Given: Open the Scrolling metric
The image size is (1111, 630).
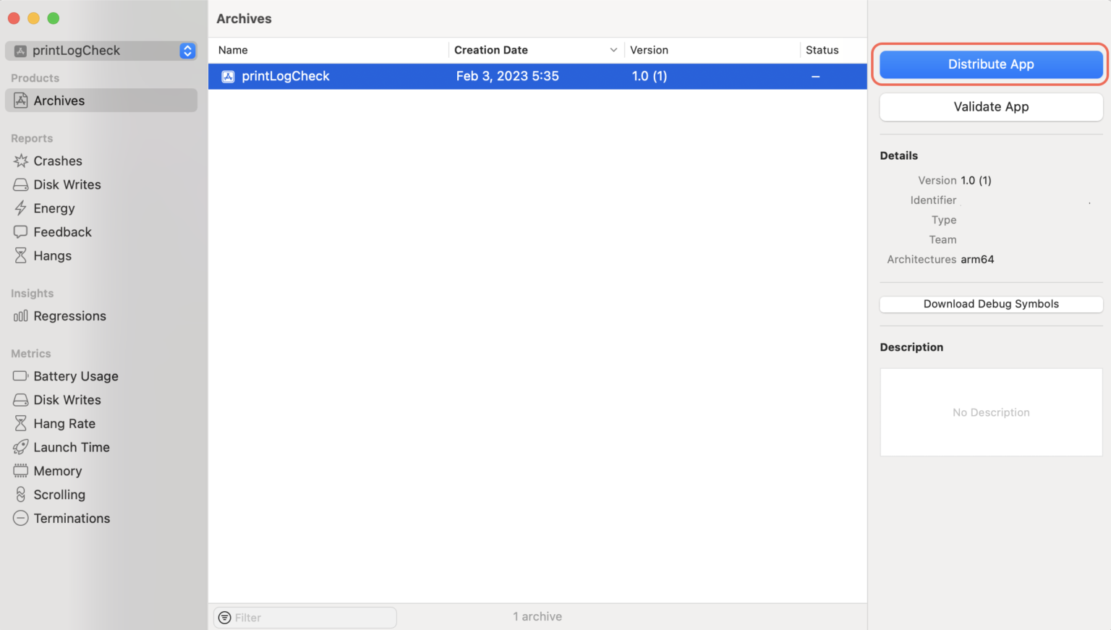Looking at the screenshot, I should [59, 494].
